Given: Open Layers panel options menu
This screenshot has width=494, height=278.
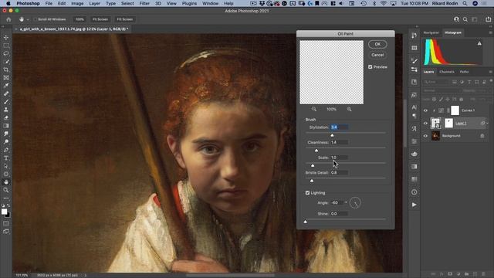Looking at the screenshot, I should coord(490,72).
